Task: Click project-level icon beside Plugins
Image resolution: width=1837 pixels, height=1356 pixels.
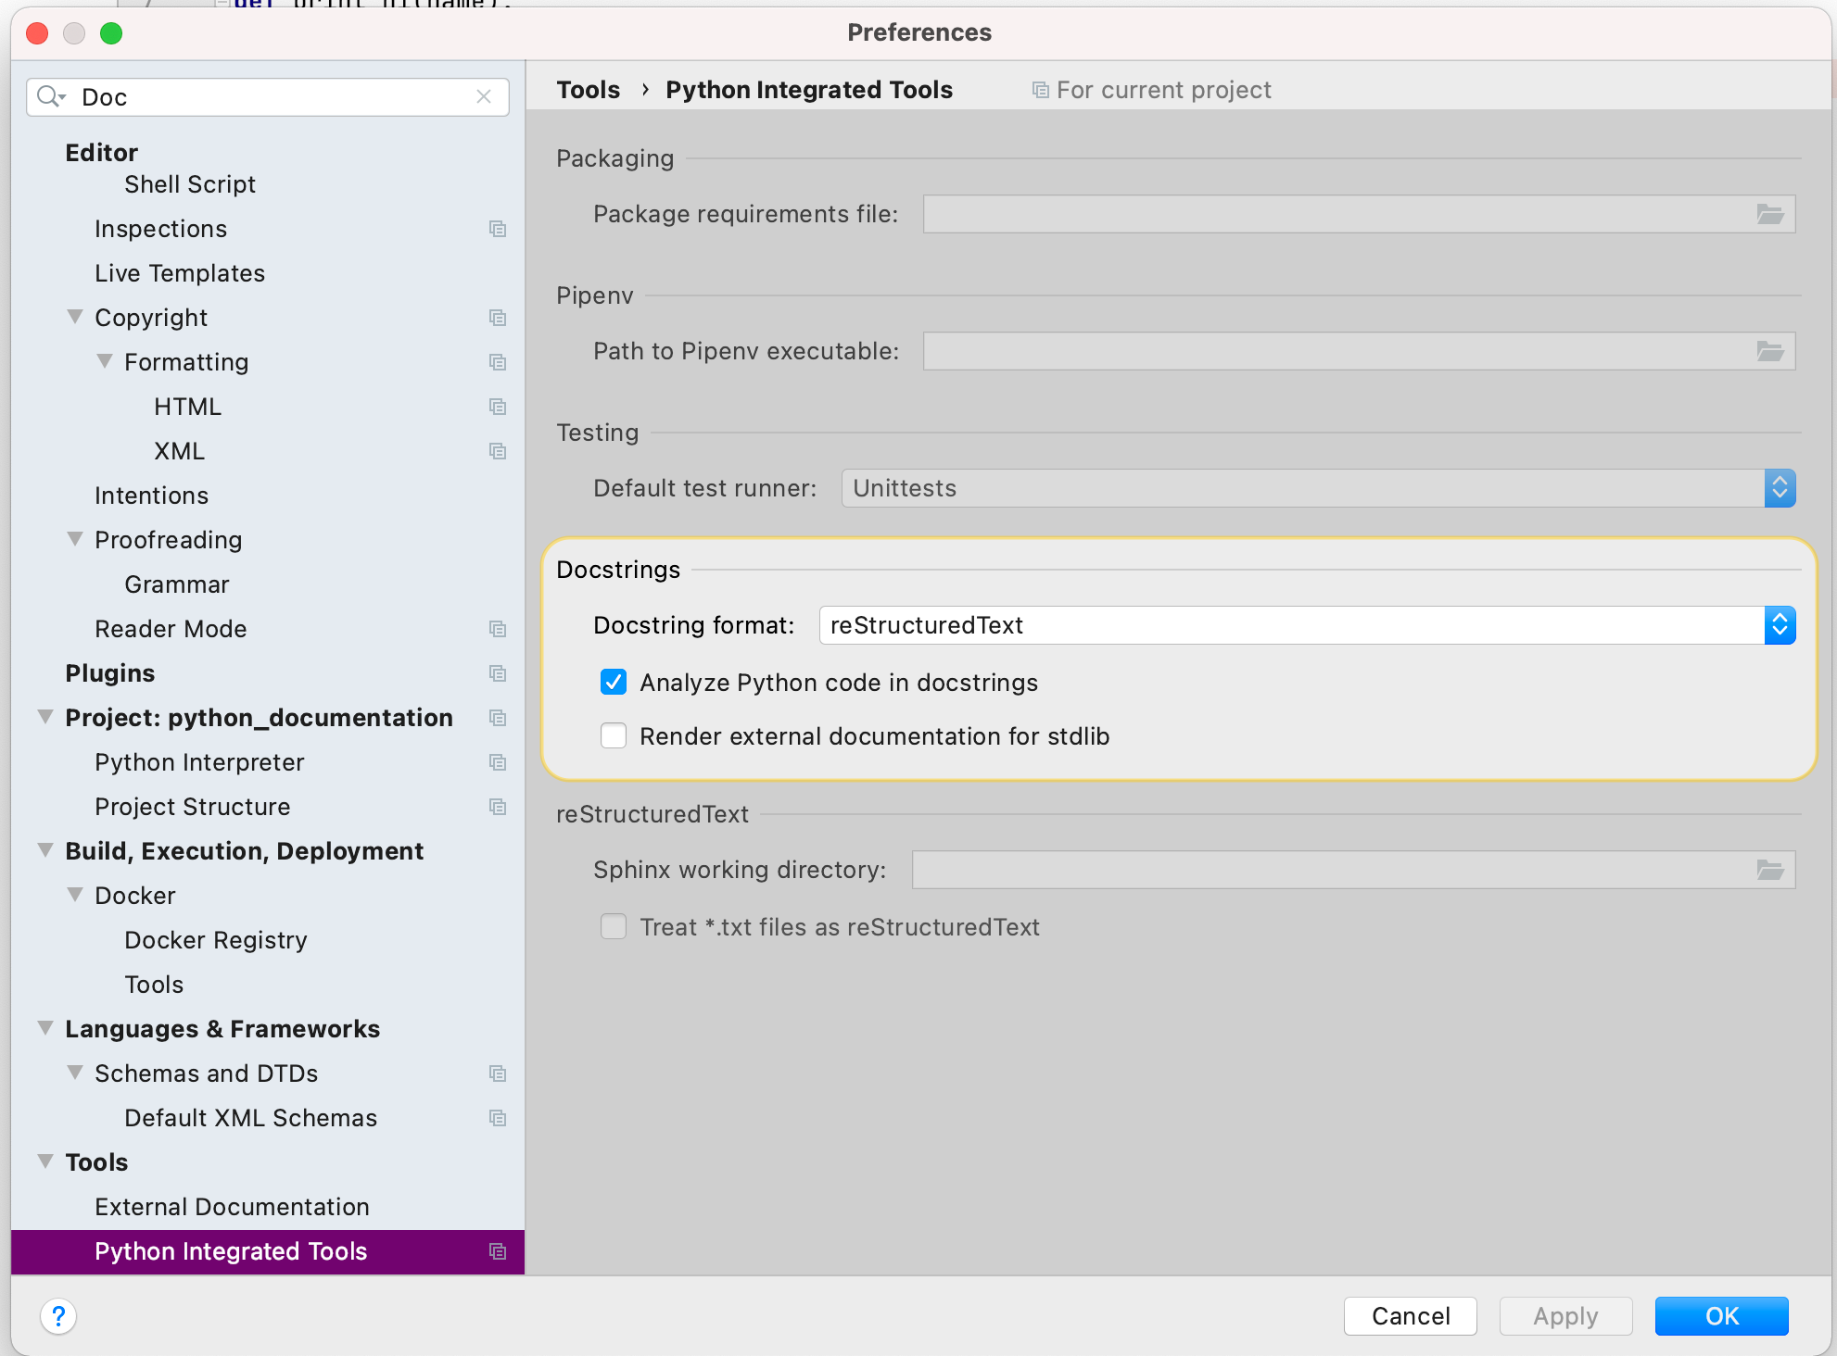Action: [498, 673]
